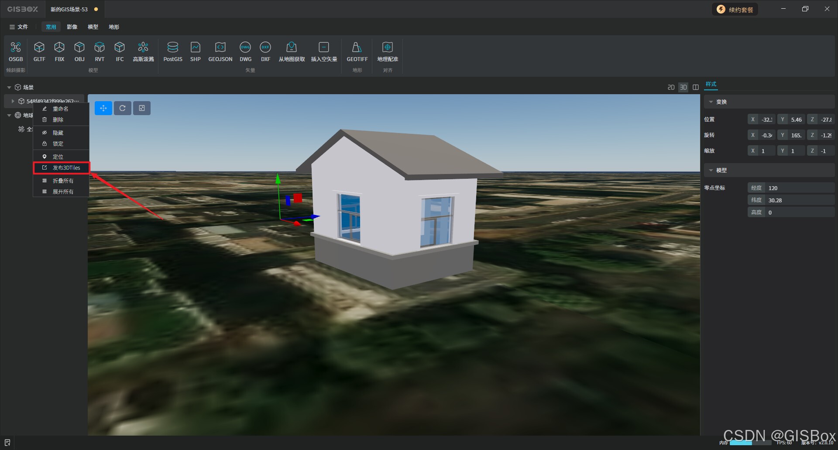The image size is (838, 450).
Task: Choose 折叠所有 collapse all in context menu
Action: [61, 181]
